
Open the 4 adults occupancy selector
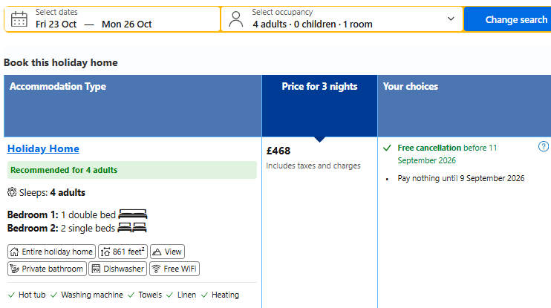(x=342, y=19)
